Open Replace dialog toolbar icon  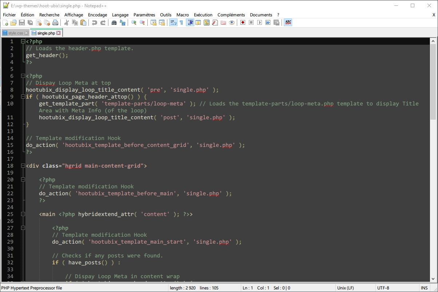click(x=123, y=23)
